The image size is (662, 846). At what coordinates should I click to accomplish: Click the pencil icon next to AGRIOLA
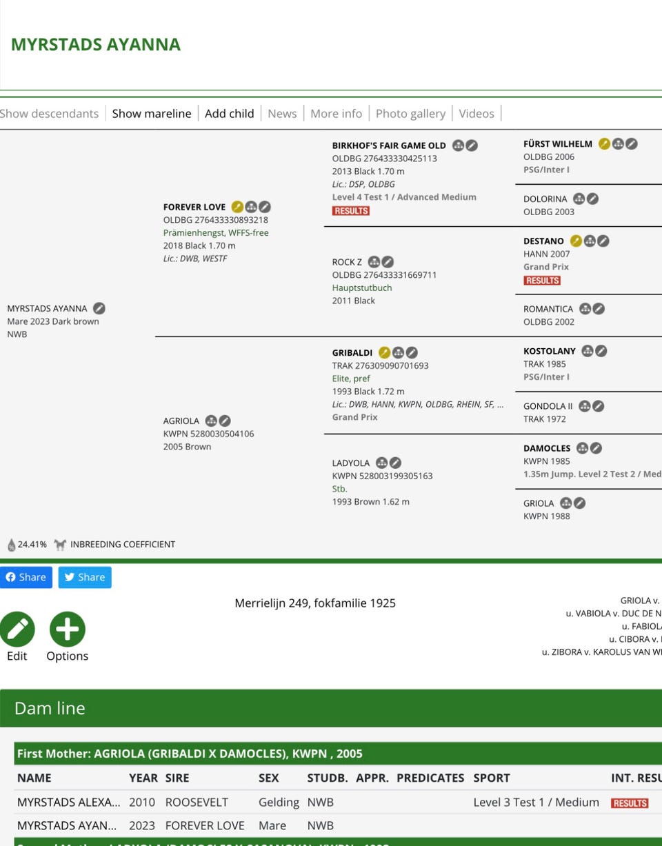tap(225, 421)
